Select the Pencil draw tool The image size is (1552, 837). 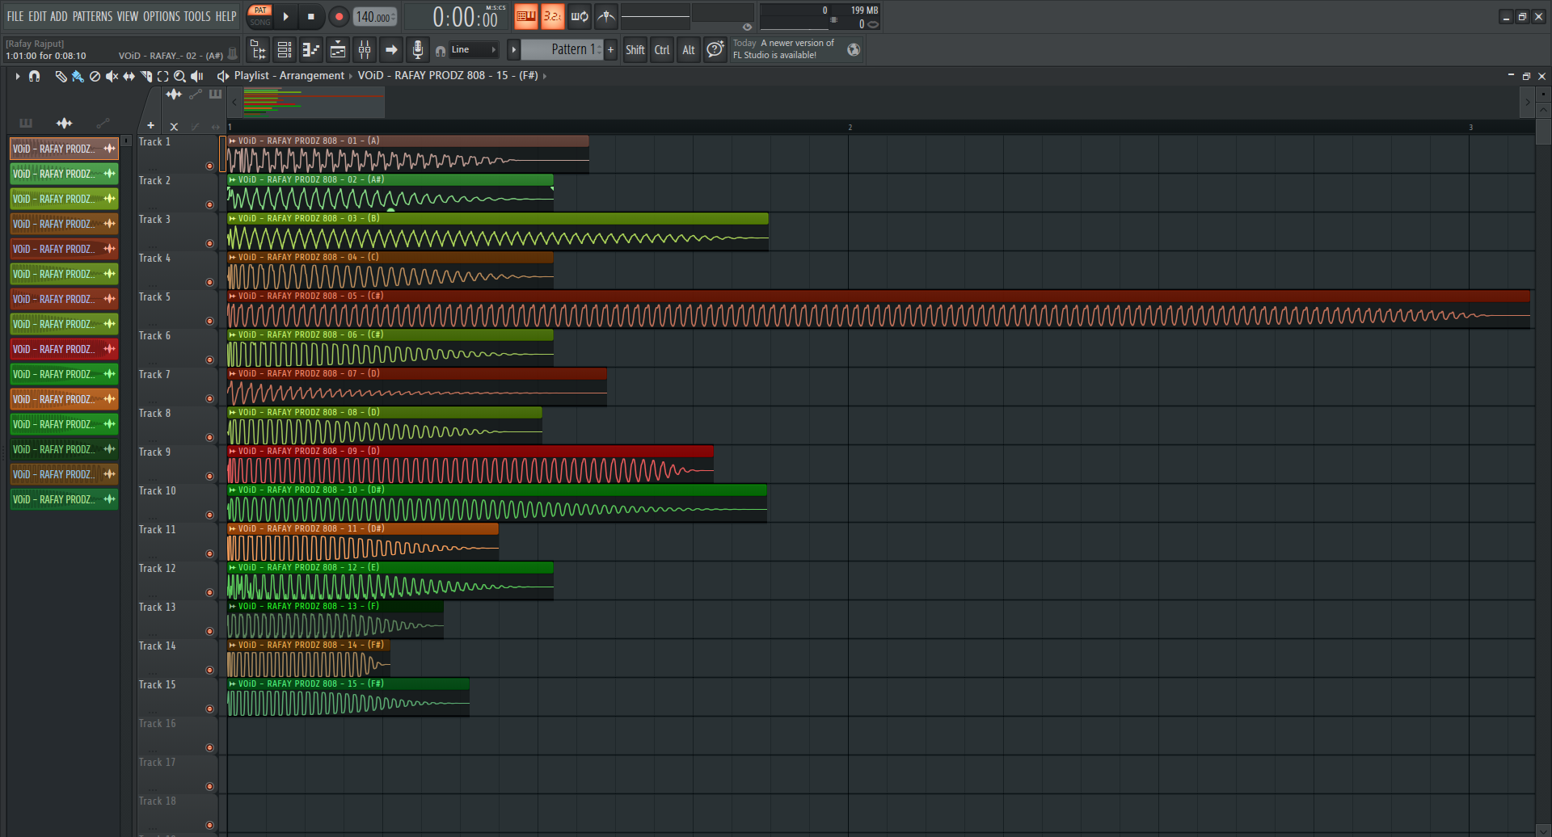pos(61,76)
